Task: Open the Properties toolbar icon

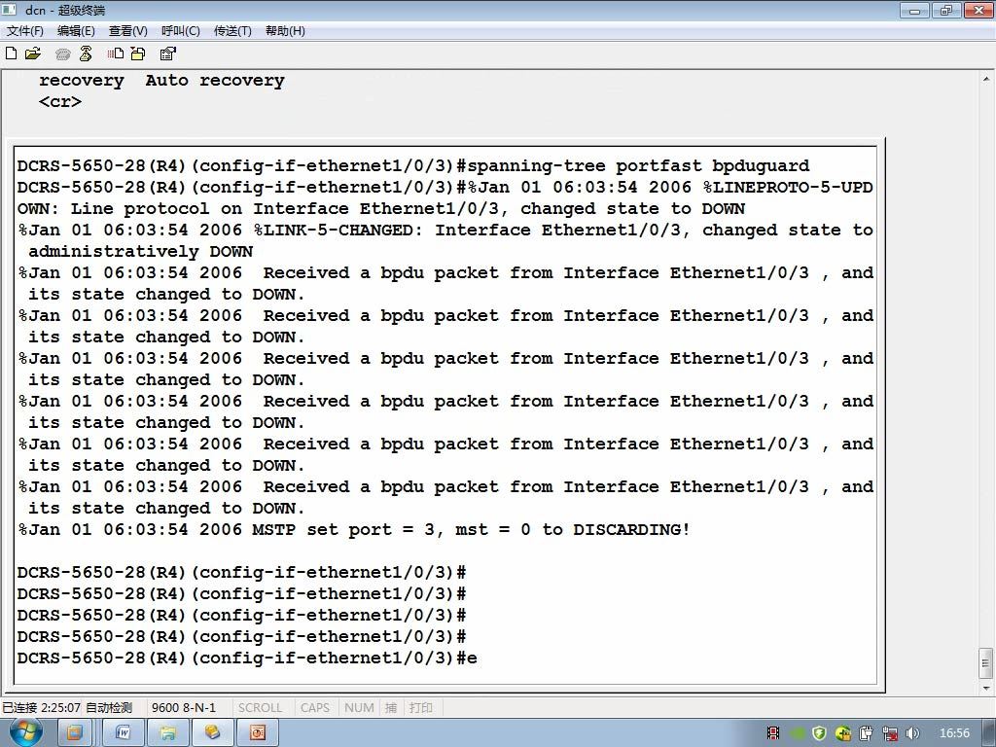Action: click(x=167, y=54)
